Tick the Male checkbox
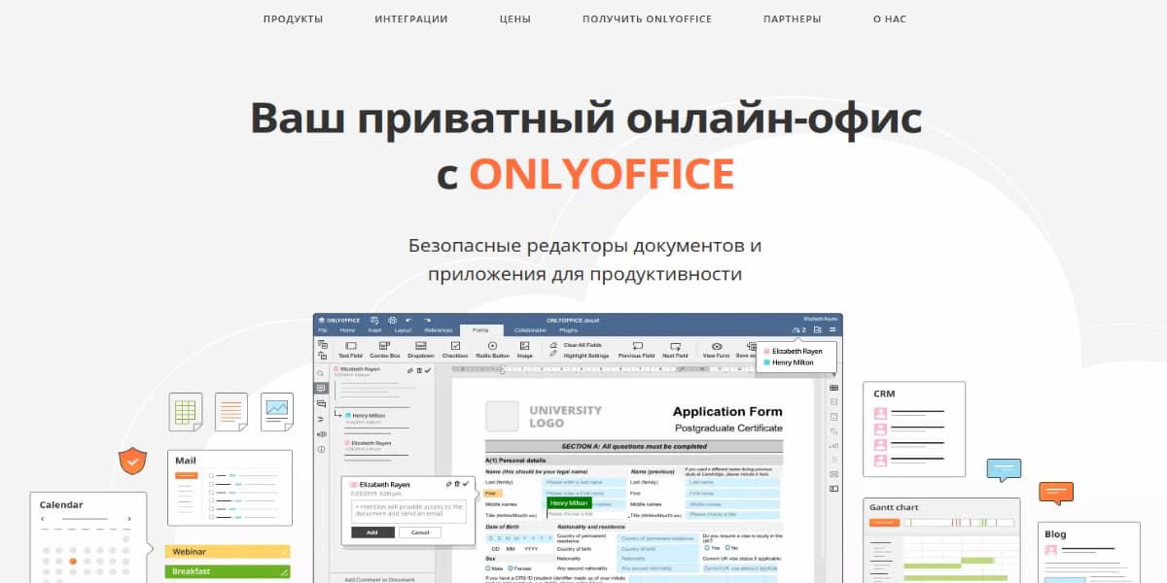 click(488, 568)
